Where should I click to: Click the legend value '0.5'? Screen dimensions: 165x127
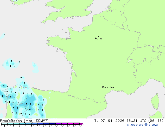click(9, 126)
